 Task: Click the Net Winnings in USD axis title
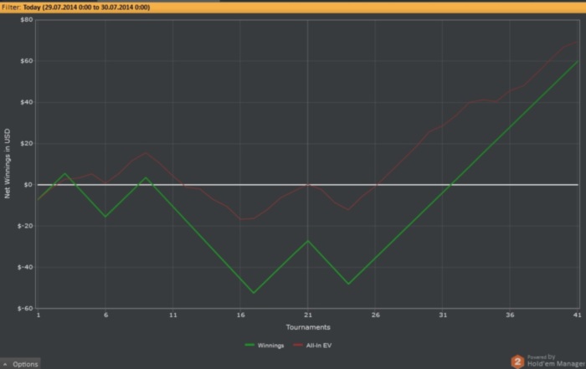coord(7,164)
